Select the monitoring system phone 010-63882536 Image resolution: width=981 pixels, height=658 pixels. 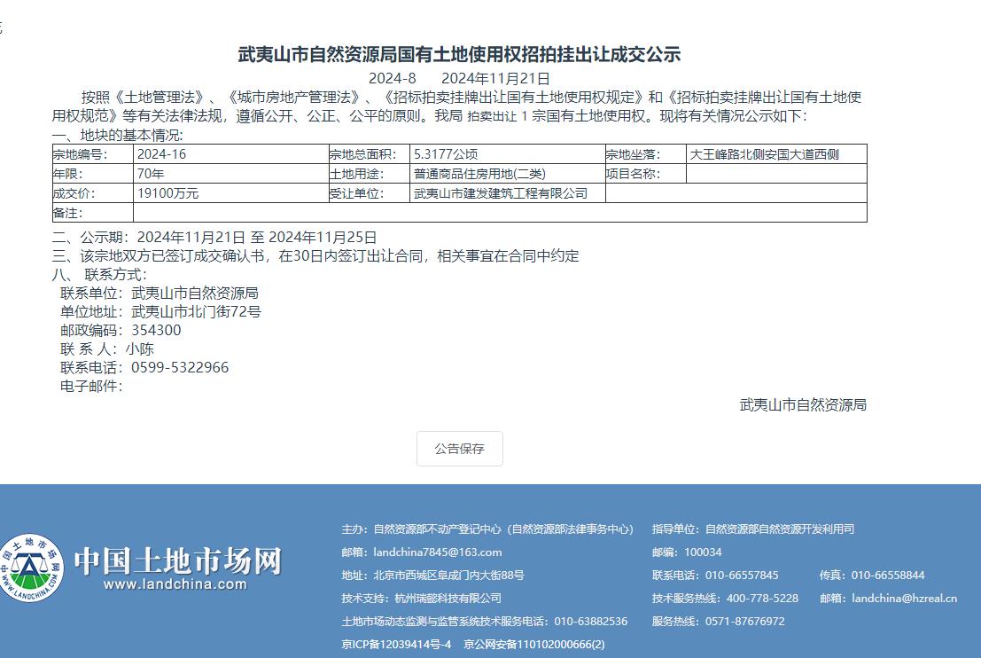(x=590, y=621)
